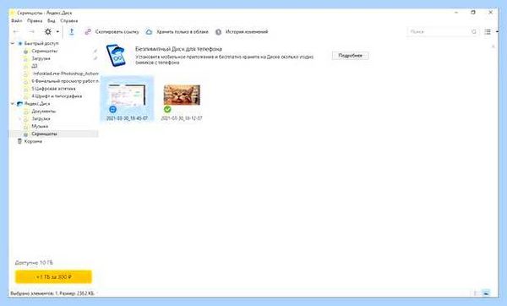Close the mobile app banner

coord(493,46)
